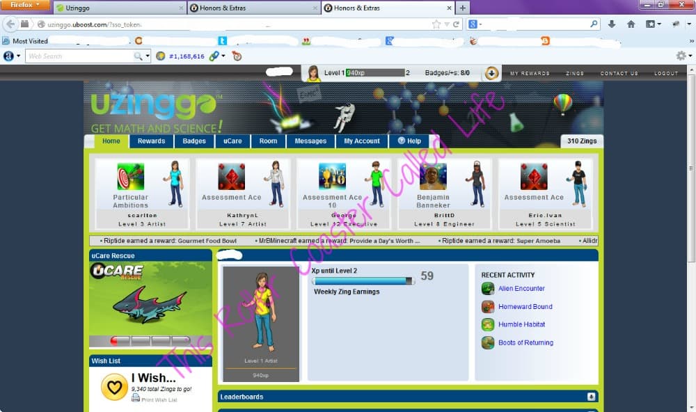Screen dimensions: 696x412
Task: Open the Rewards tab
Action: [x=151, y=141]
